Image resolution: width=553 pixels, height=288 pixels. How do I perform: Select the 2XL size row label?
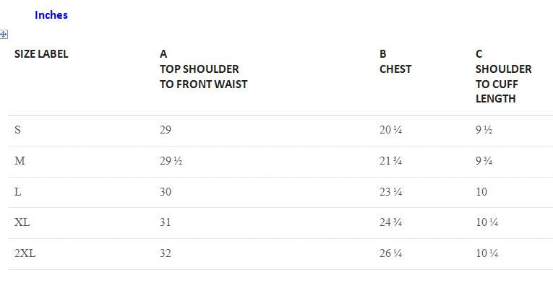coord(25,253)
